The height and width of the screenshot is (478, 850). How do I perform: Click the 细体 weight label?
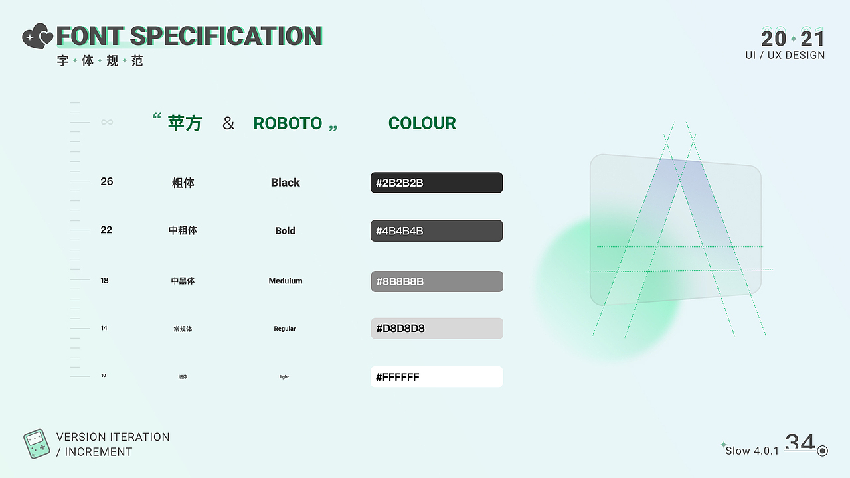pos(183,377)
